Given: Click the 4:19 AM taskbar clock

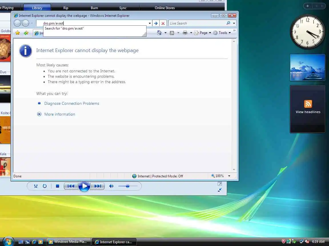Looking at the screenshot, I should pos(318,242).
